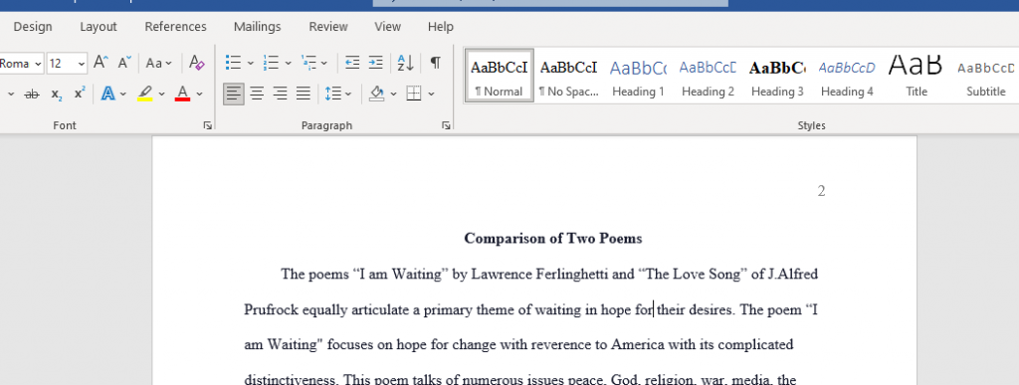1019x385 pixels.
Task: Apply No Spacing style
Action: coord(568,76)
